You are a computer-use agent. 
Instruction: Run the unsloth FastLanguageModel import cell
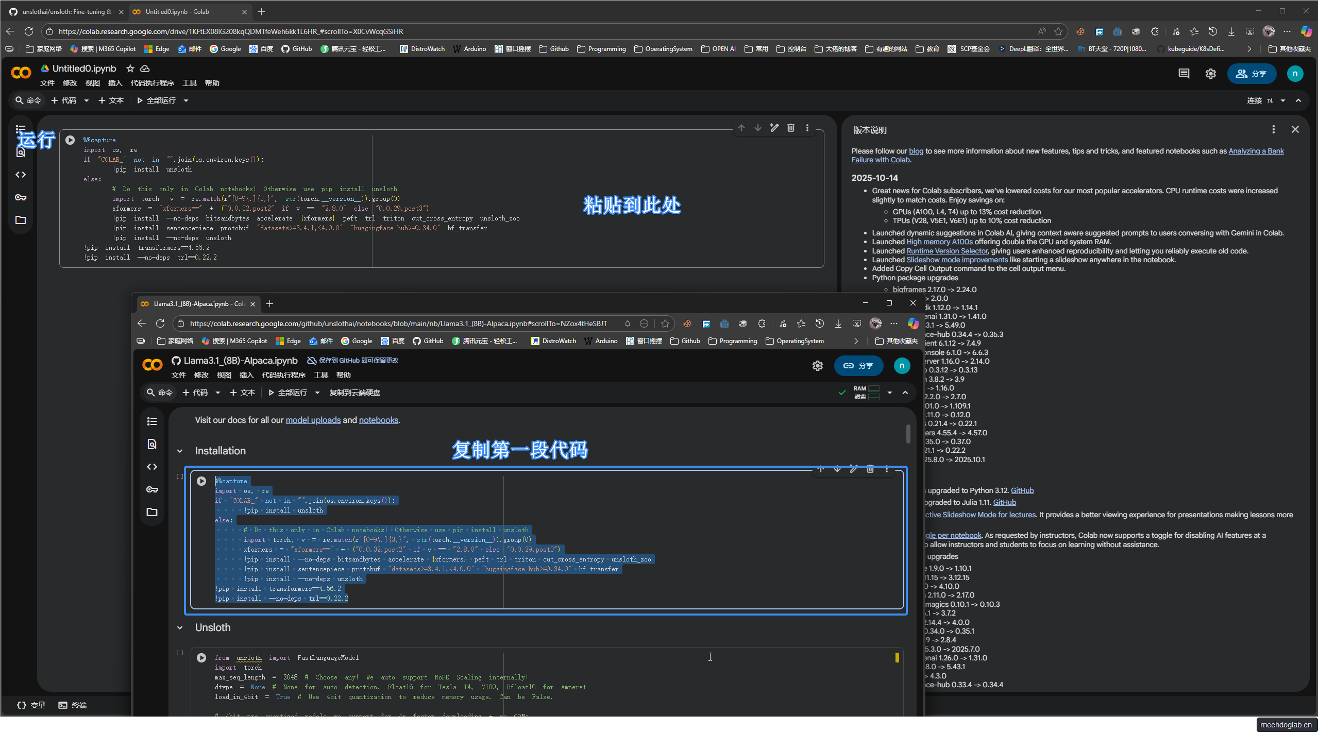point(201,658)
